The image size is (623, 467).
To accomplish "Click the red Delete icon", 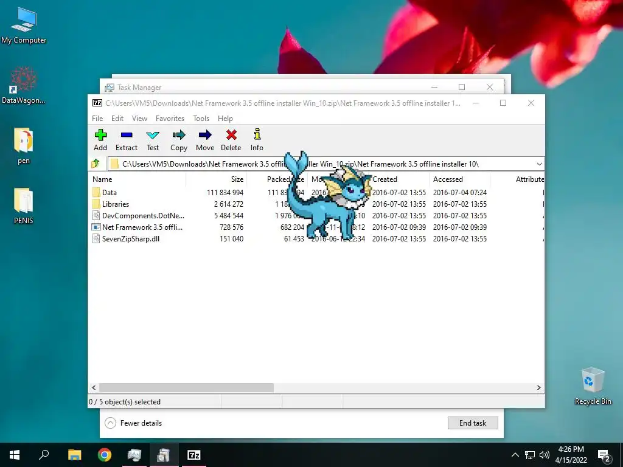I will pos(231,135).
